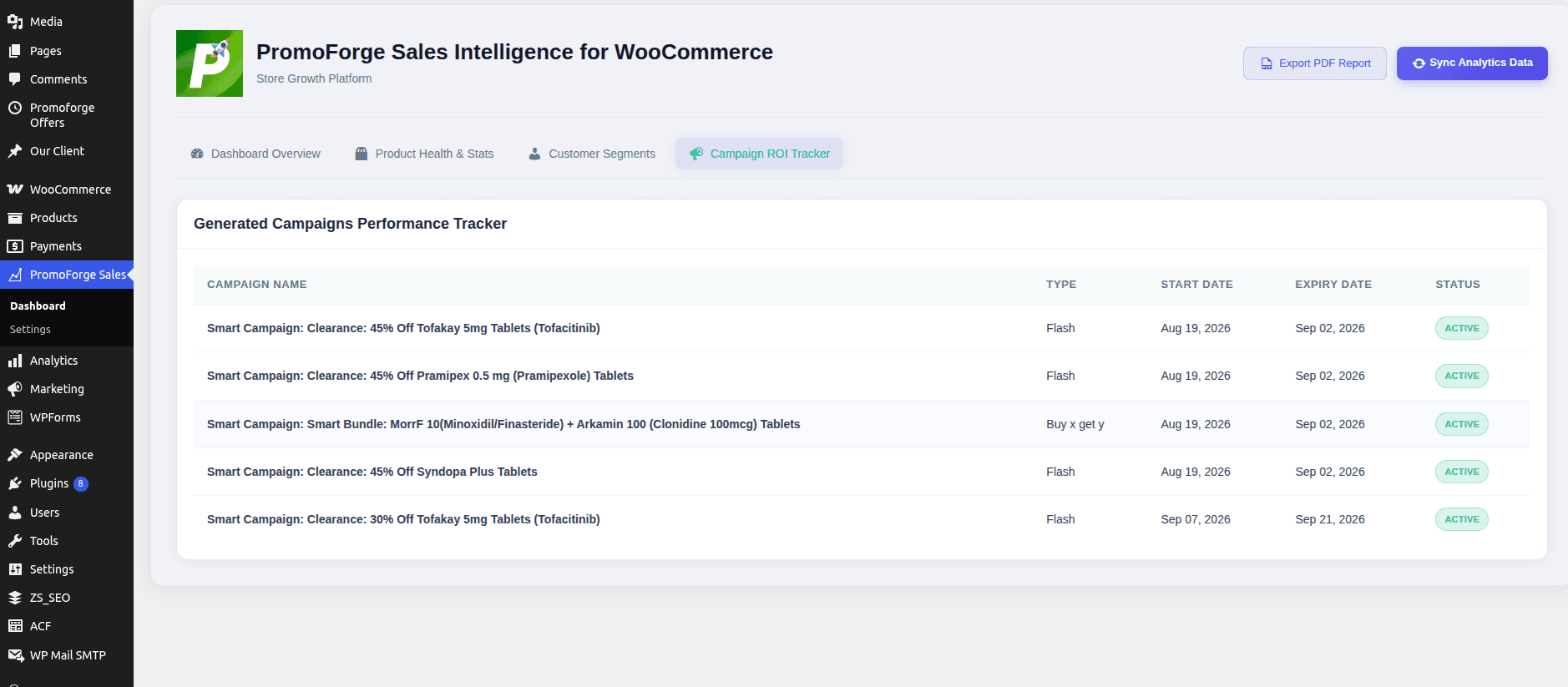Open the WP Mail SMTP menu link
Viewport: 1568px width, 687px height.
click(67, 655)
